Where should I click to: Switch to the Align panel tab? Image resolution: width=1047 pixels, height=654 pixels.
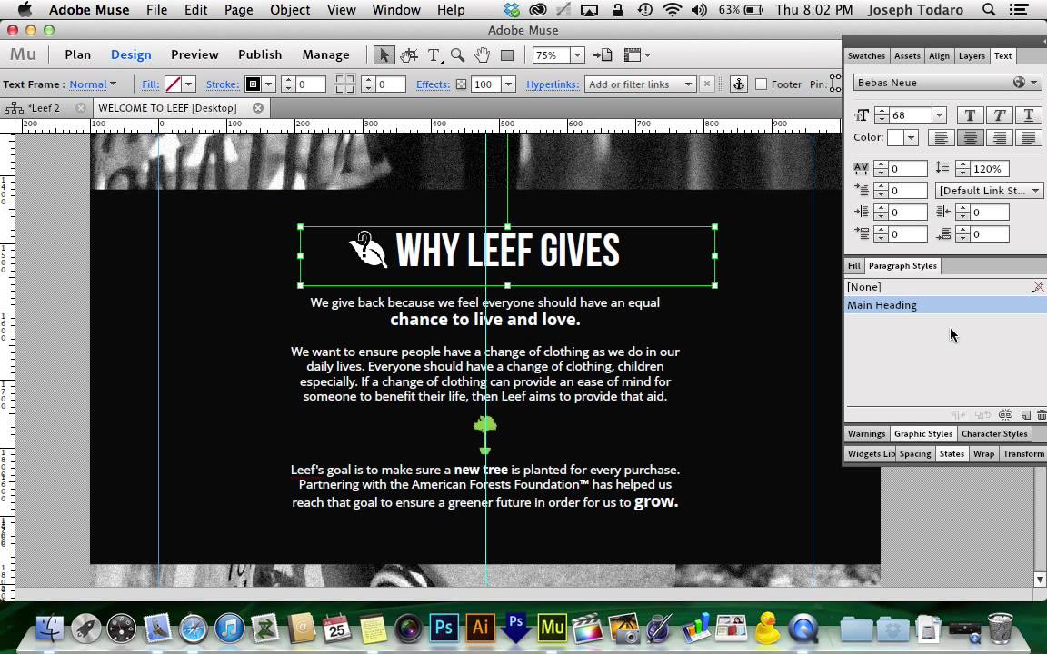(x=939, y=56)
